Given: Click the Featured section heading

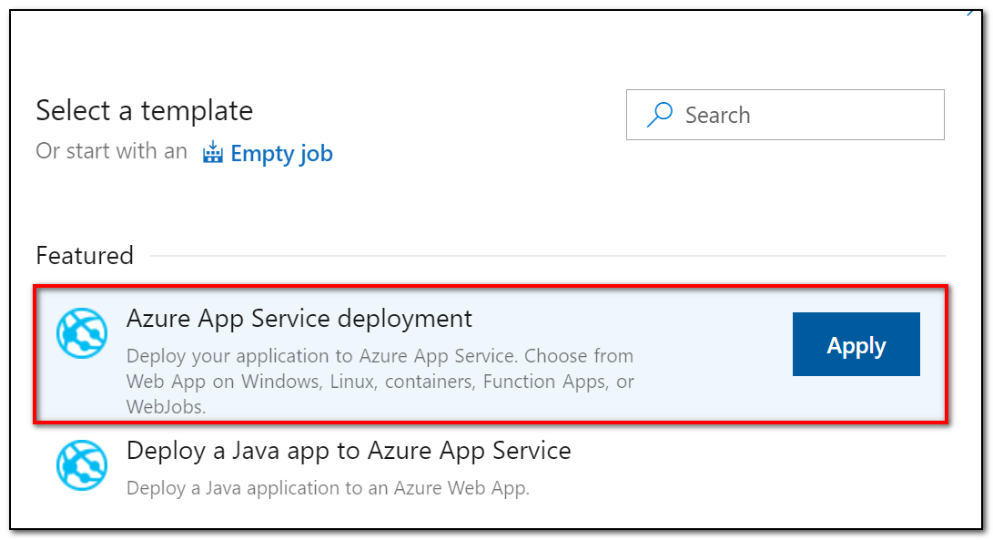Looking at the screenshot, I should pyautogui.click(x=85, y=256).
